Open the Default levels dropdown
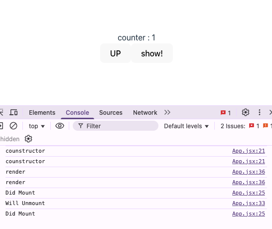The height and width of the screenshot is (229, 272). (186, 126)
